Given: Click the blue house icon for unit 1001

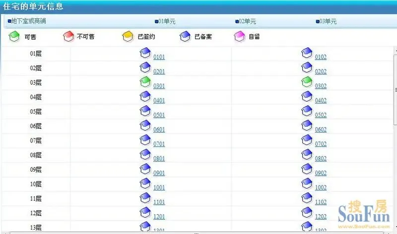Looking at the screenshot, I should point(145,184).
